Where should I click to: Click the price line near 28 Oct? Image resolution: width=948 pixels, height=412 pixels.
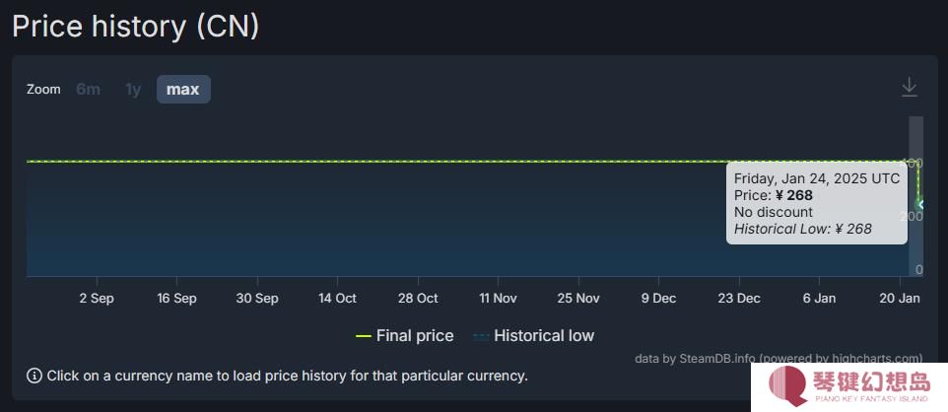click(419, 162)
